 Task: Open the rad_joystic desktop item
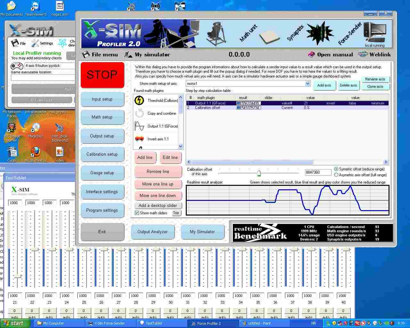pyautogui.click(x=58, y=112)
